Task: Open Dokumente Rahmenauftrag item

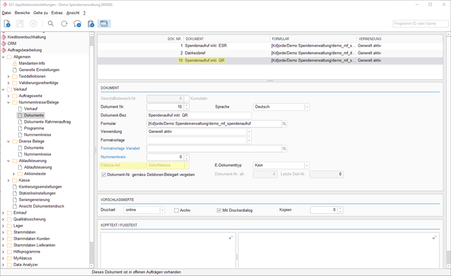Action: coord(47,122)
